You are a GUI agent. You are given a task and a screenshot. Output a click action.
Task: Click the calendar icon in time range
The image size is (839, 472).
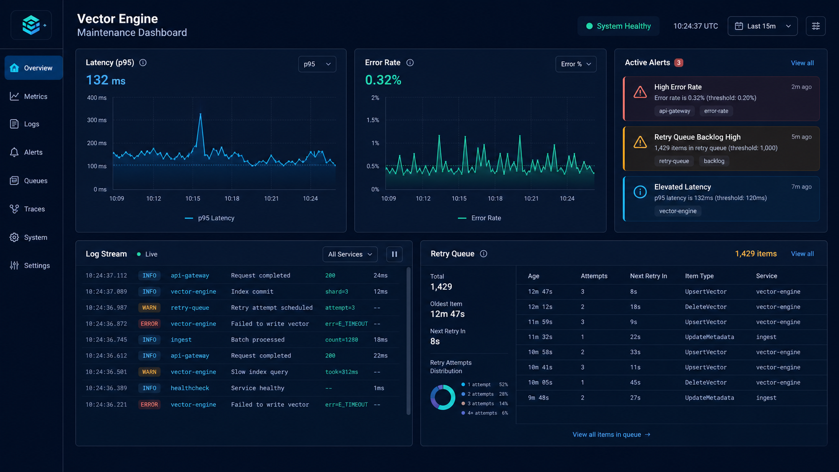coord(739,26)
